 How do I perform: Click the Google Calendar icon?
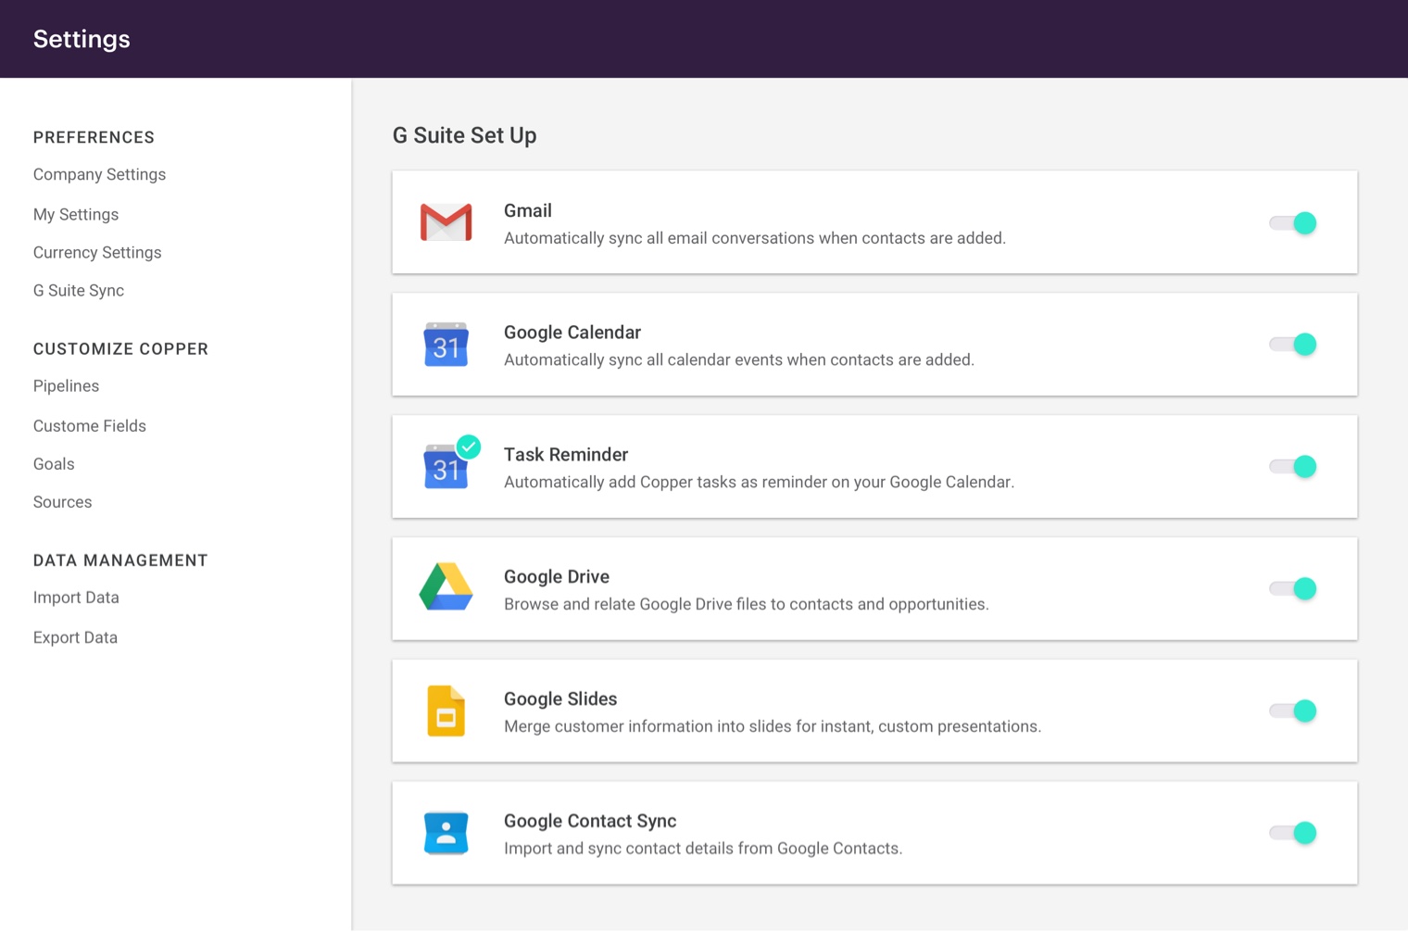(x=446, y=345)
